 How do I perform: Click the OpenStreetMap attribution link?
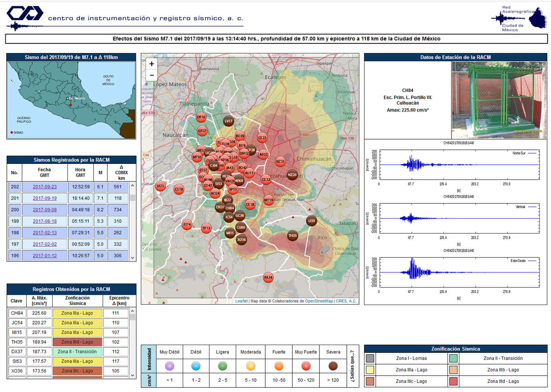pos(319,301)
